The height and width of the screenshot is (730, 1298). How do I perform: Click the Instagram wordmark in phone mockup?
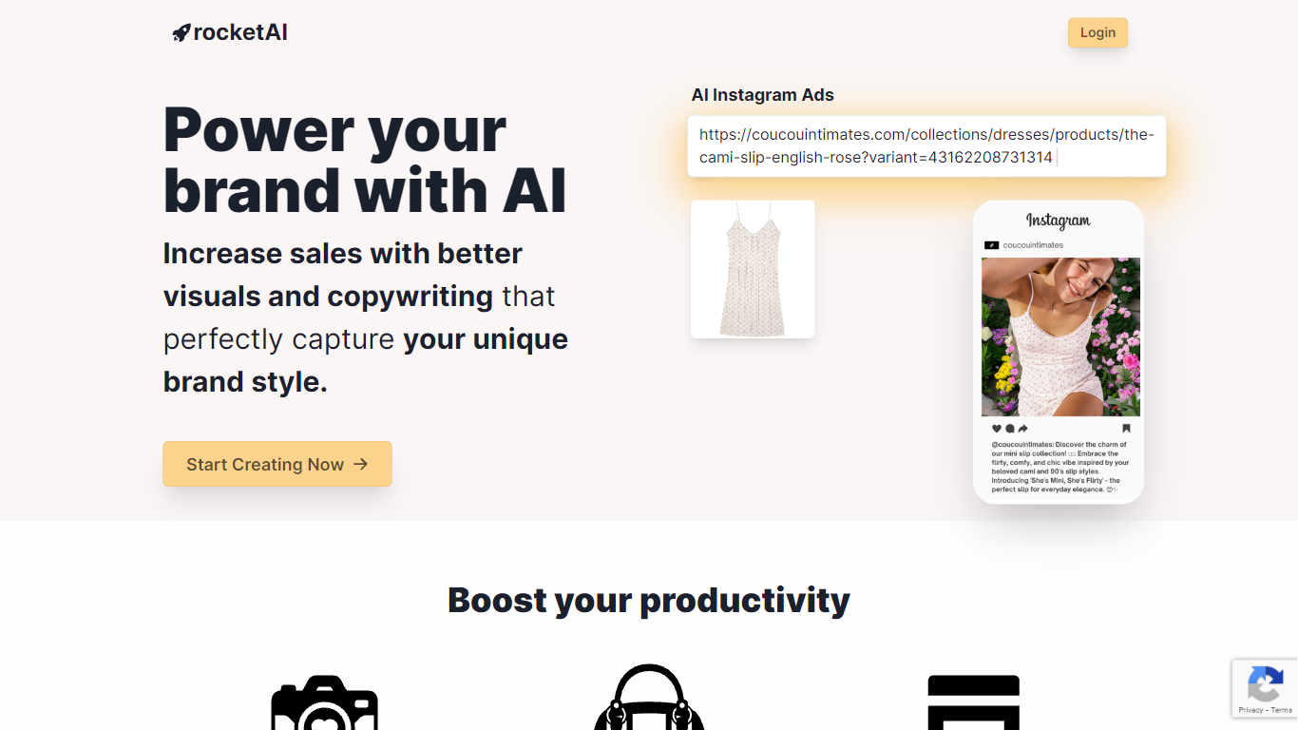point(1059,221)
